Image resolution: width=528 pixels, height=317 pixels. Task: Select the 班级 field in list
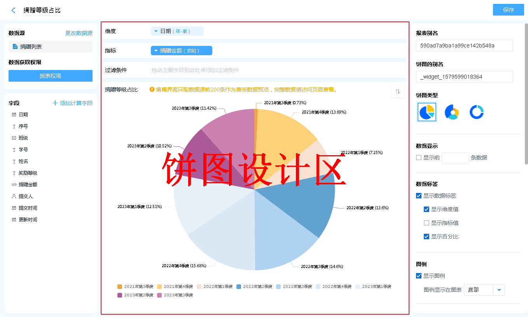pyautogui.click(x=23, y=138)
